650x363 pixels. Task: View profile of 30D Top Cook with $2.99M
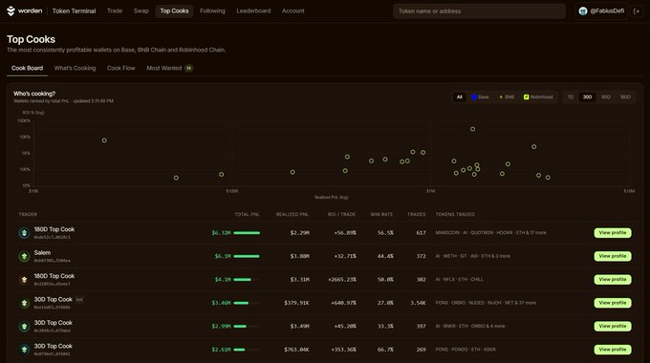pyautogui.click(x=613, y=326)
